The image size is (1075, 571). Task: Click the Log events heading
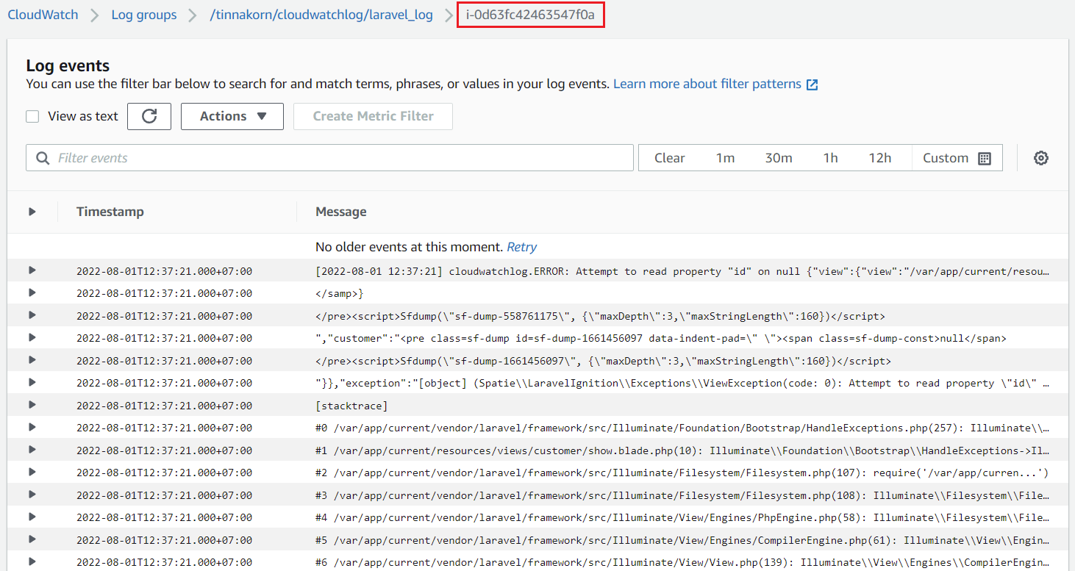tap(68, 66)
